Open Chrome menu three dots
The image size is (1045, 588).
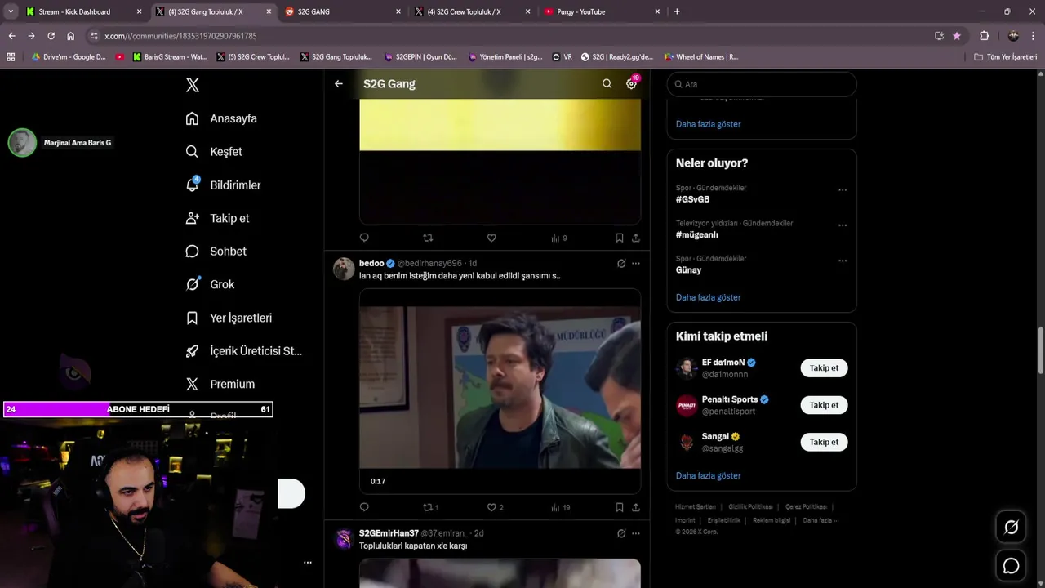(1034, 36)
